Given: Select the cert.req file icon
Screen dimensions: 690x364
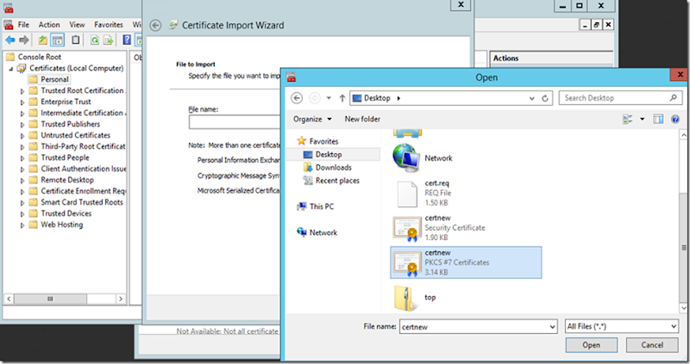Looking at the screenshot, I should click(x=405, y=195).
